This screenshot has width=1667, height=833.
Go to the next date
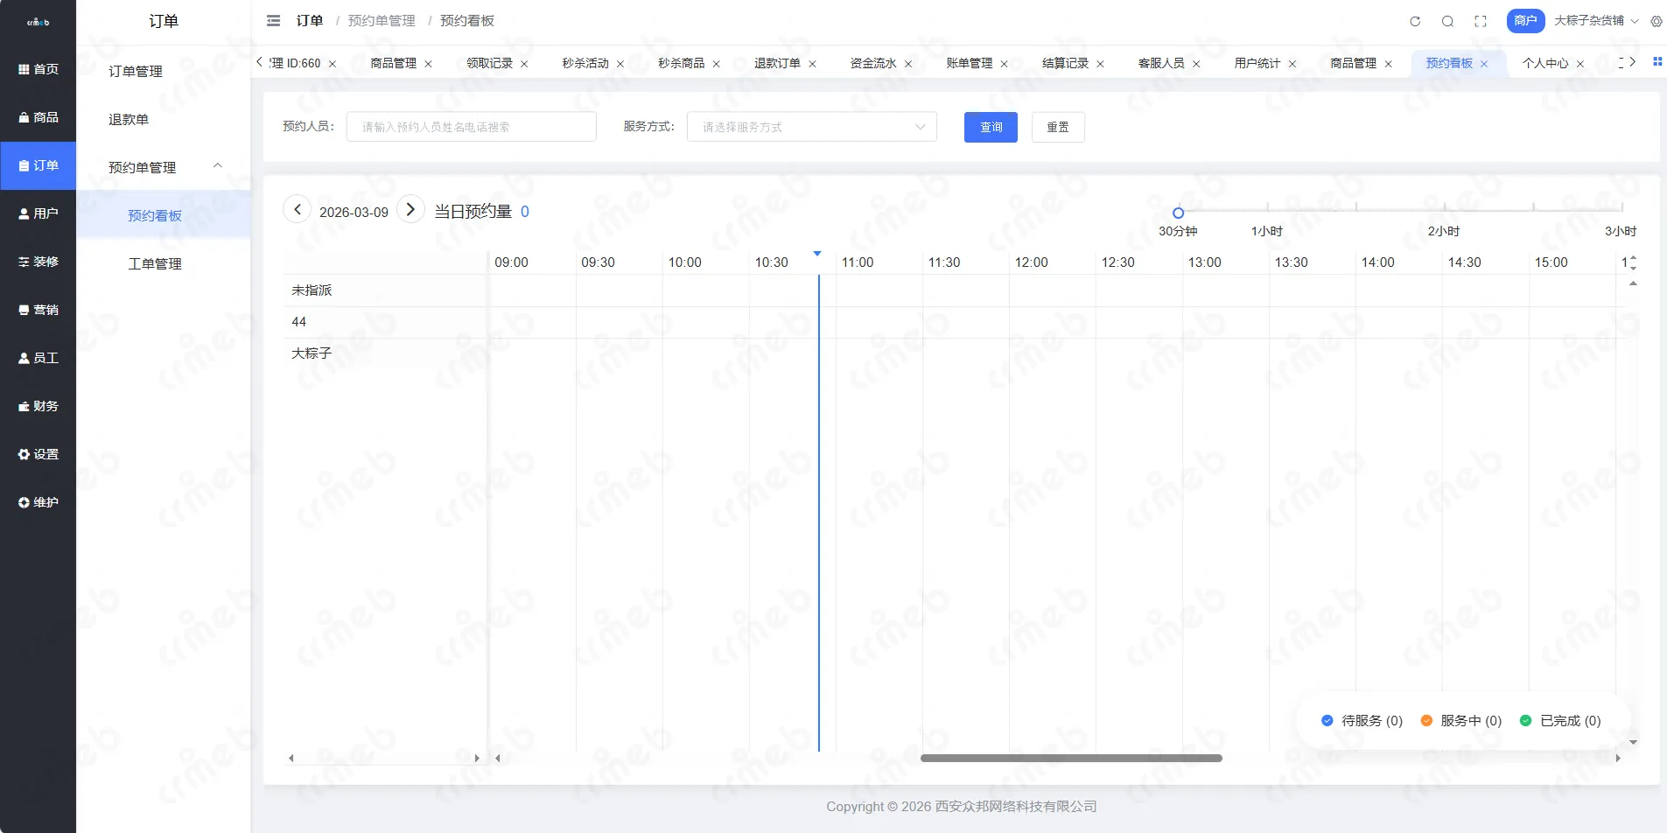(410, 209)
